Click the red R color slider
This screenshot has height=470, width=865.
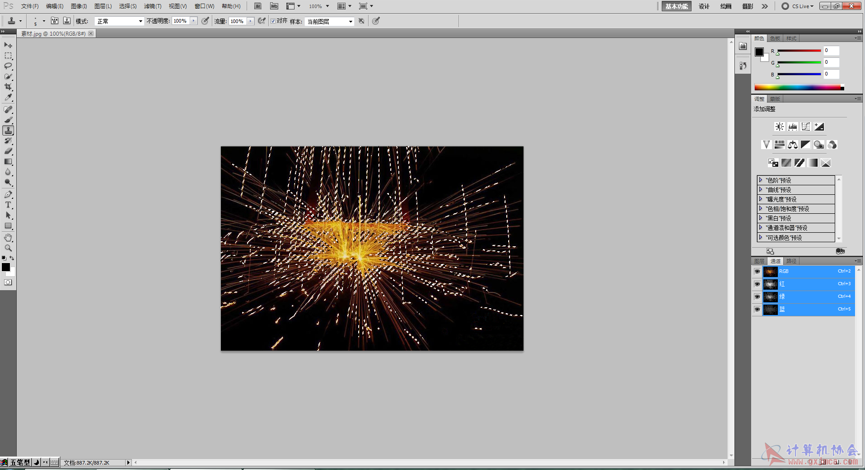tap(799, 51)
